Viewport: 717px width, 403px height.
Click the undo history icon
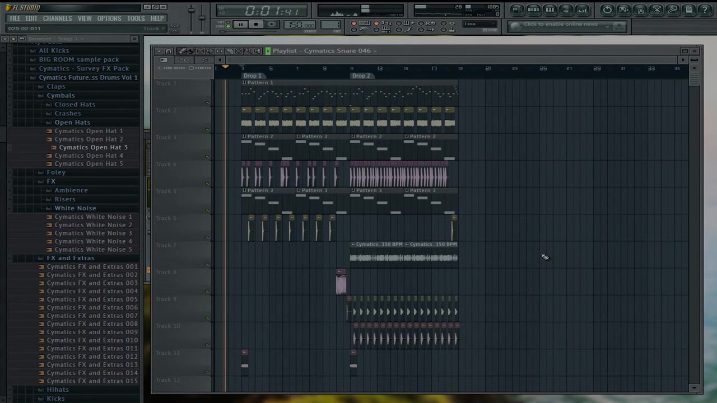pyautogui.click(x=607, y=10)
